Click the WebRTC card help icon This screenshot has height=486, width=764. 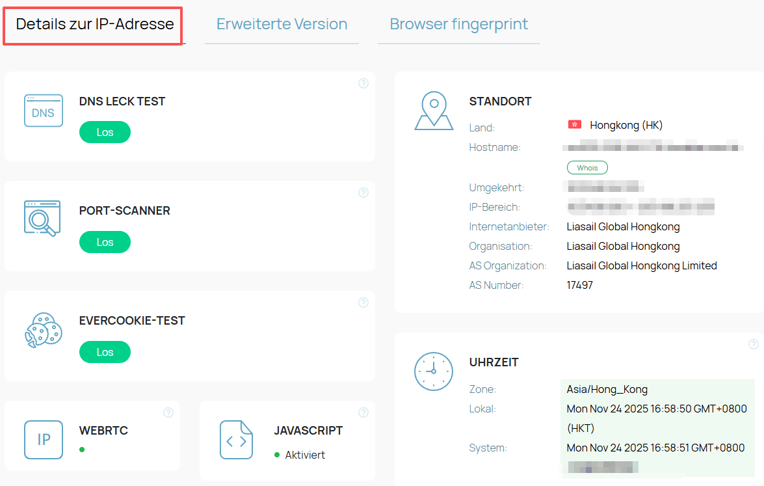pyautogui.click(x=168, y=412)
